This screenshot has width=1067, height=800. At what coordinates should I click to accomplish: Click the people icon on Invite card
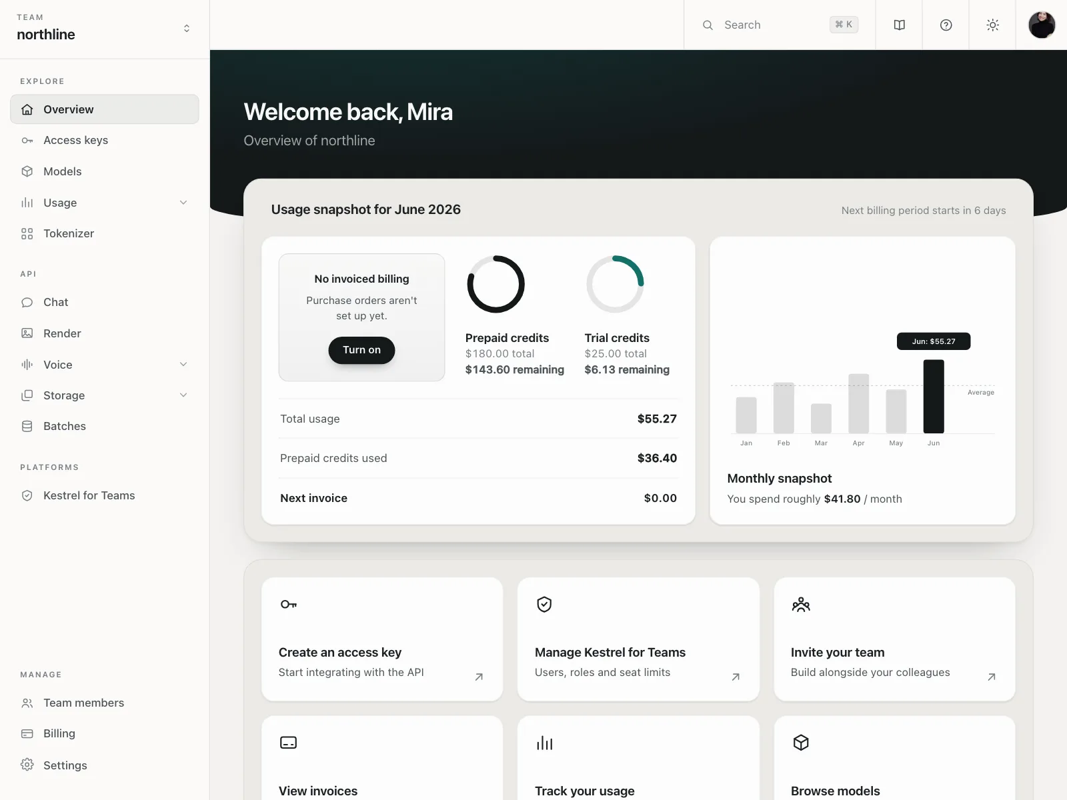tap(801, 604)
